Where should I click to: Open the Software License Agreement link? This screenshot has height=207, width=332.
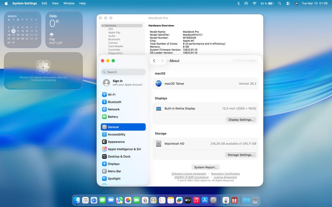(189, 174)
